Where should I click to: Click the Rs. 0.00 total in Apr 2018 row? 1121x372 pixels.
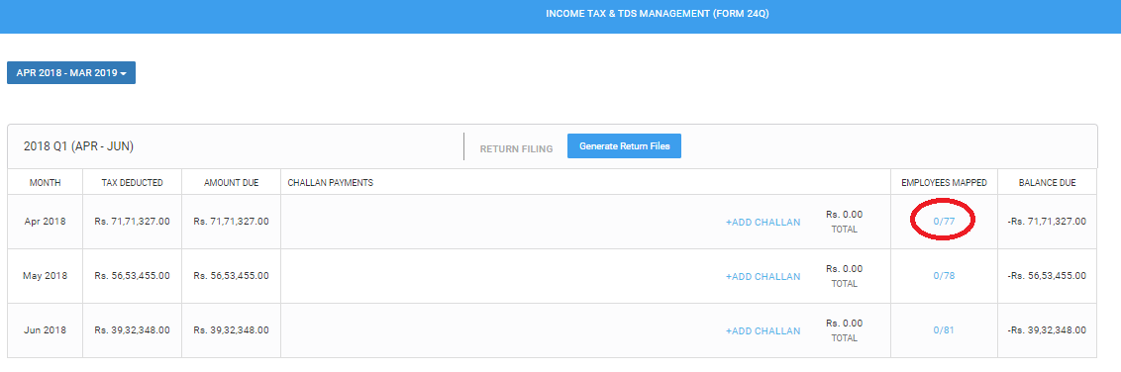pyautogui.click(x=845, y=215)
